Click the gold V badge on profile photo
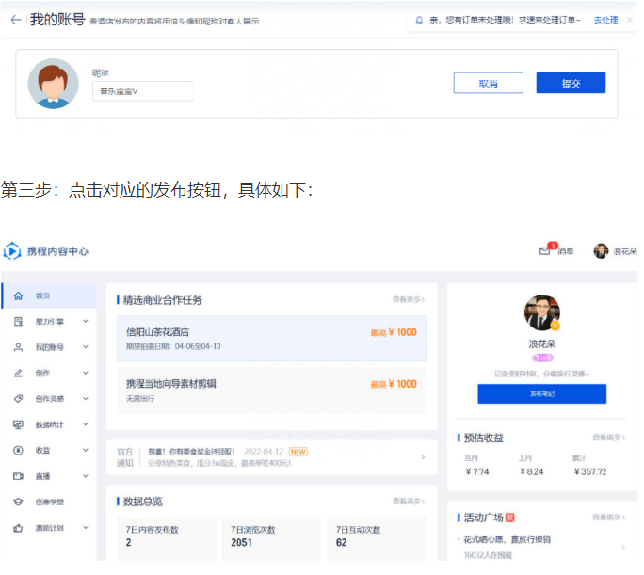Screen dimensions: 644x575 click(555, 326)
